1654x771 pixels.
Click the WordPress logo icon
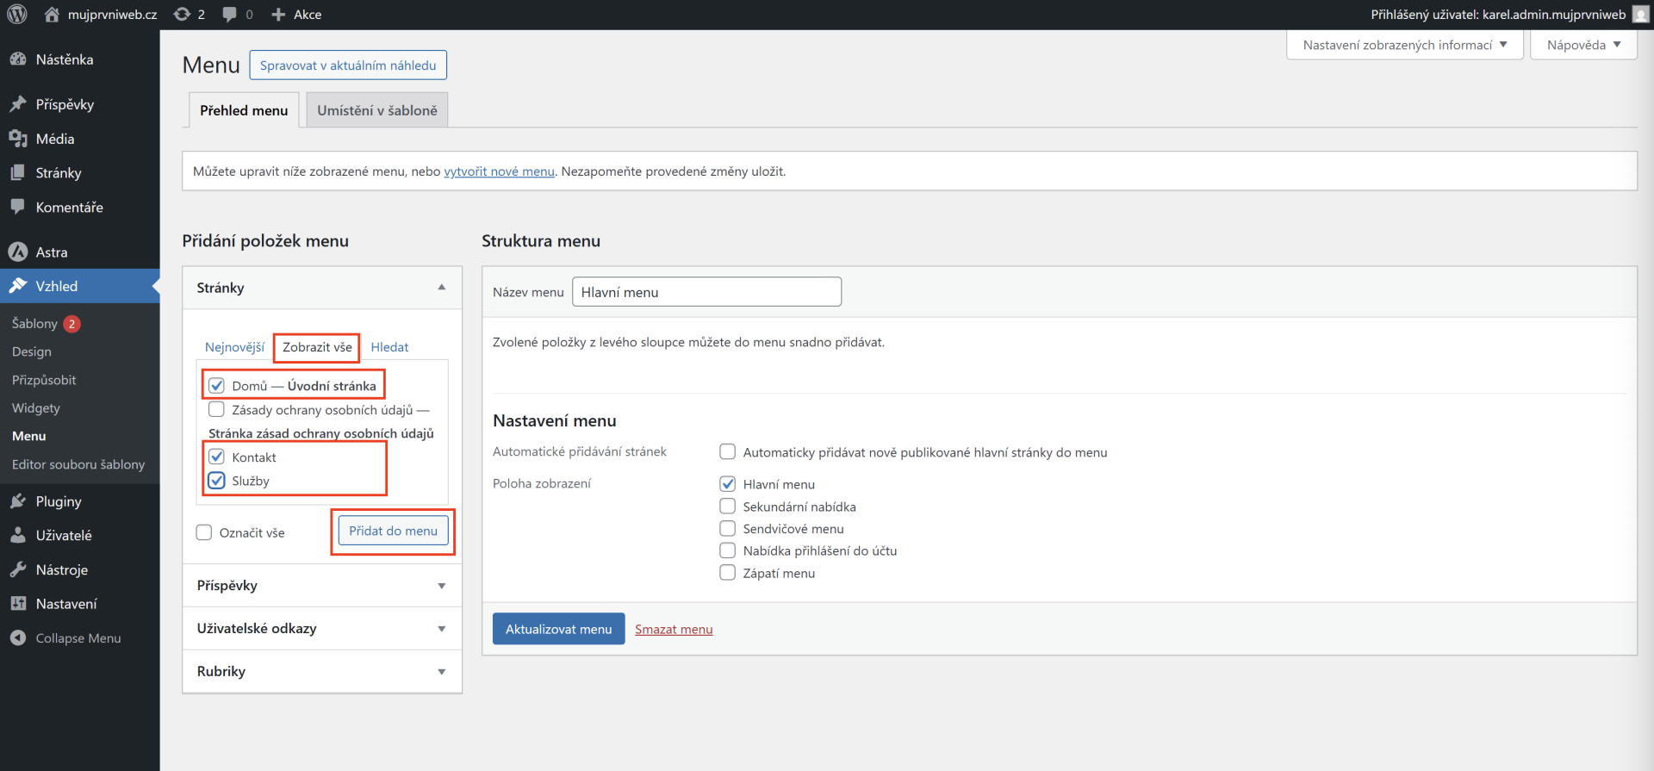[x=17, y=15]
